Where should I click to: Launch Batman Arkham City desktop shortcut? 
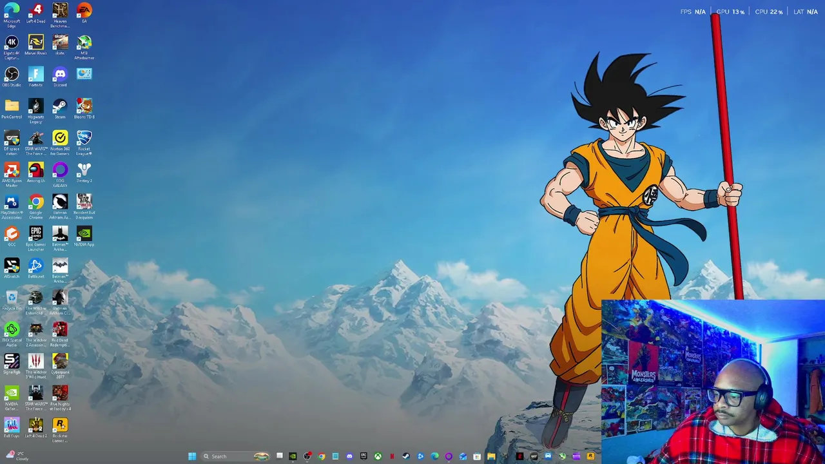pos(60,302)
